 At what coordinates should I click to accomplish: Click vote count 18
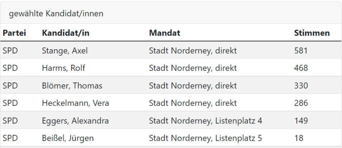299,138
